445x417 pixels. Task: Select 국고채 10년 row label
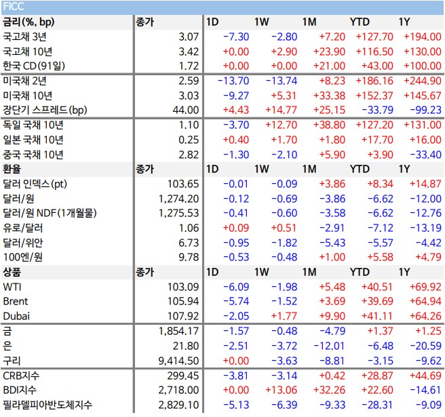click(28, 52)
